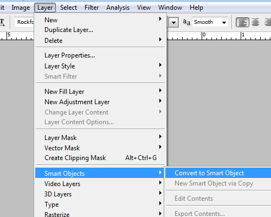Viewport: 271px width, 217px height.
Task: Click the center align text icon
Action: point(255,22)
